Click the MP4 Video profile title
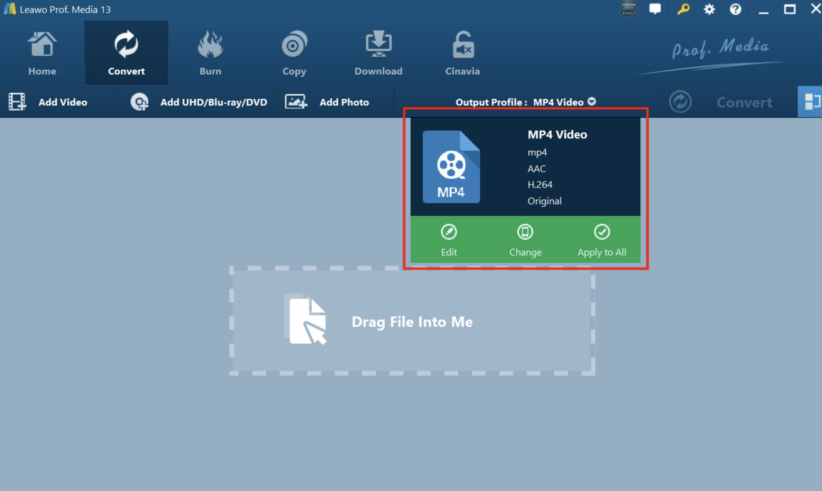822x491 pixels. click(x=557, y=134)
